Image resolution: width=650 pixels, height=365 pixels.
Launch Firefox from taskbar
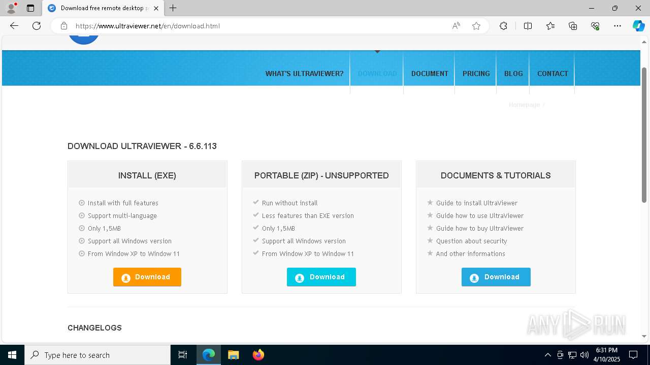258,355
